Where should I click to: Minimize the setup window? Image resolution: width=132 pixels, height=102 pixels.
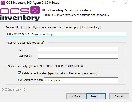pos(102,3)
